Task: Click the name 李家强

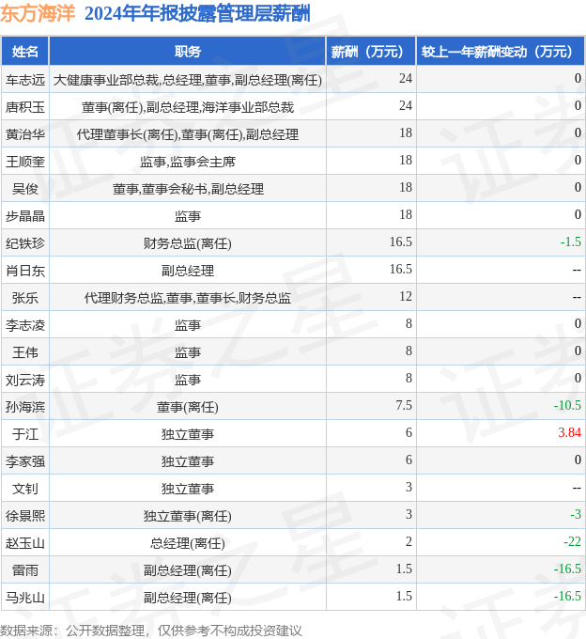Action: coord(24,461)
